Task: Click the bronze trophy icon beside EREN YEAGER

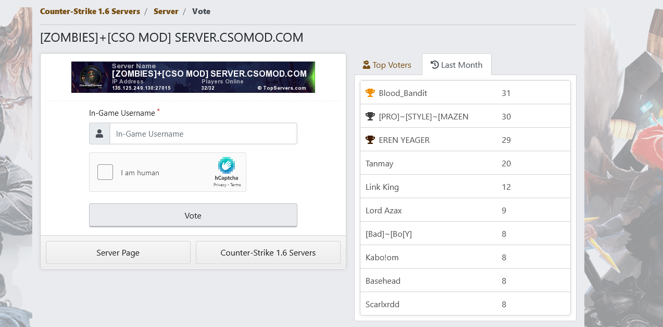Action: coord(370,140)
